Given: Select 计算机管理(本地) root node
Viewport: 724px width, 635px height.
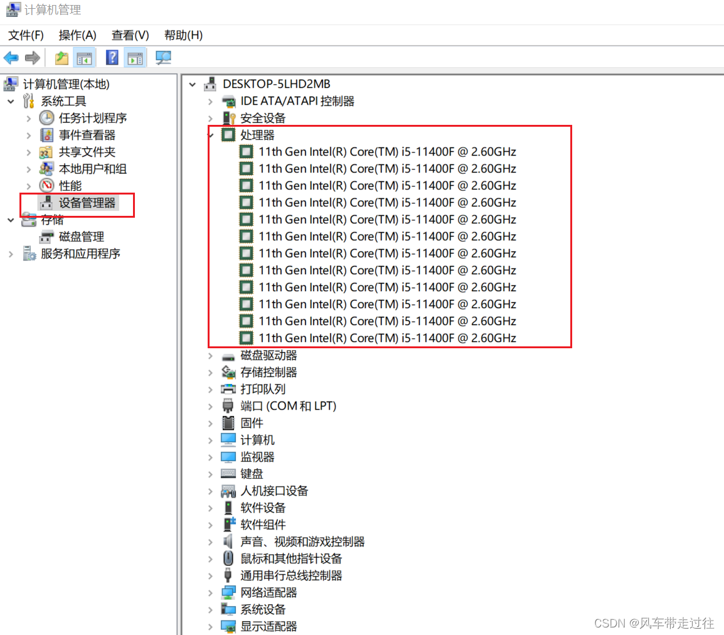Looking at the screenshot, I should pos(67,84).
